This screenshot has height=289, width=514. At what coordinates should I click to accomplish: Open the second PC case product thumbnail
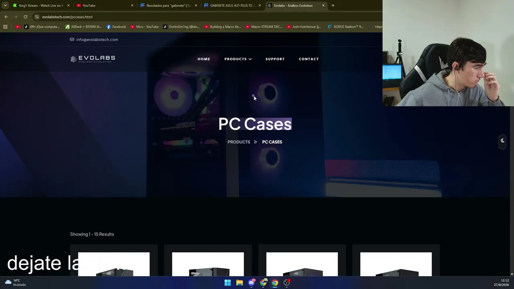208,264
